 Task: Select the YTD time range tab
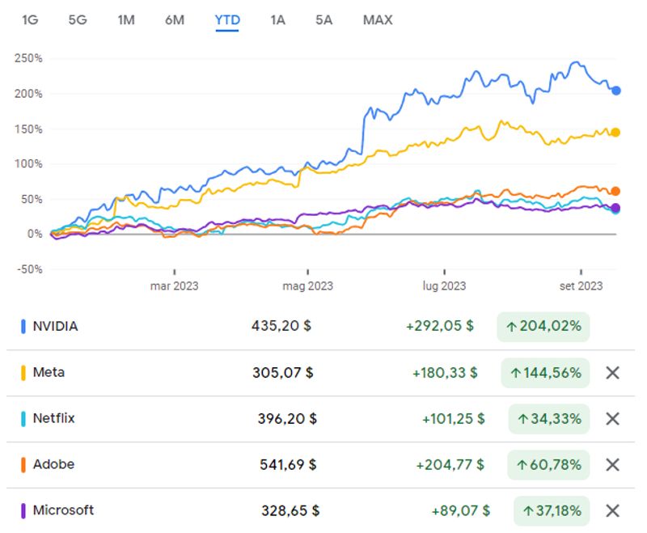227,20
